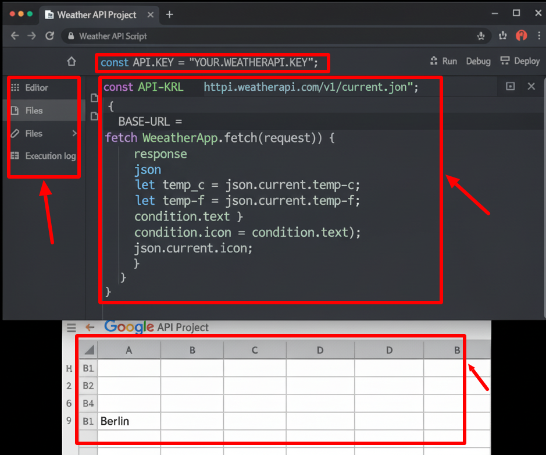This screenshot has width=546, height=455.
Task: Open the hamburger menu in the Sheets window
Action: (x=72, y=328)
